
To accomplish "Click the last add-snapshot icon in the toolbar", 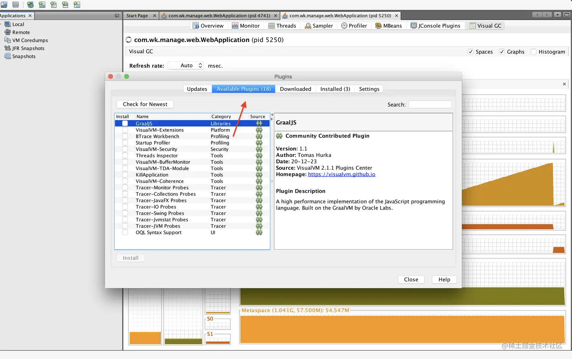I will (77, 5).
